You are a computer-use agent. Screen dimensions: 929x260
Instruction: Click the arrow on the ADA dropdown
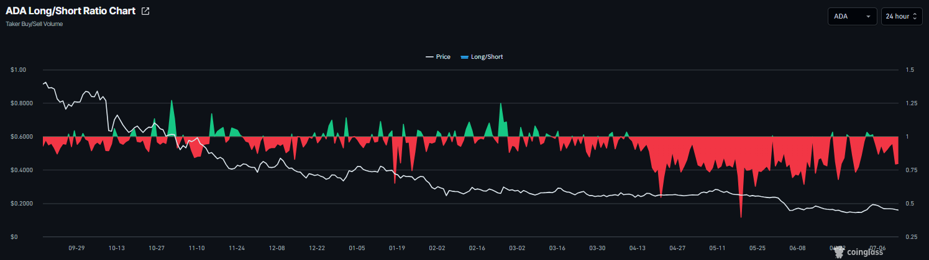868,17
